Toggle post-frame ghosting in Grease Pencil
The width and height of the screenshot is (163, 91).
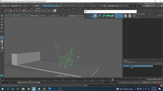click(x=121, y=16)
